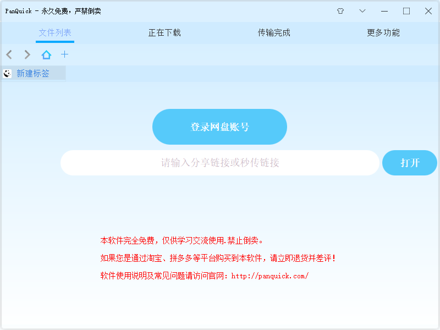Click the red text 本软件完全免费

point(127,241)
